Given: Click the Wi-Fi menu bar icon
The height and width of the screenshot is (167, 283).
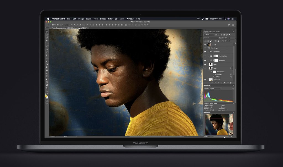Looking at the screenshot, I should [198, 19].
